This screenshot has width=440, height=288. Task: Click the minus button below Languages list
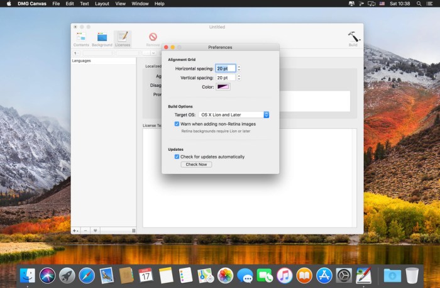point(85,231)
